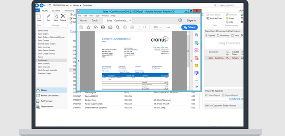Image resolution: width=285 pixels, height=136 pixels.
Task: Collapse the Acrobat tools pane arrow icon
Action: coord(197,87)
